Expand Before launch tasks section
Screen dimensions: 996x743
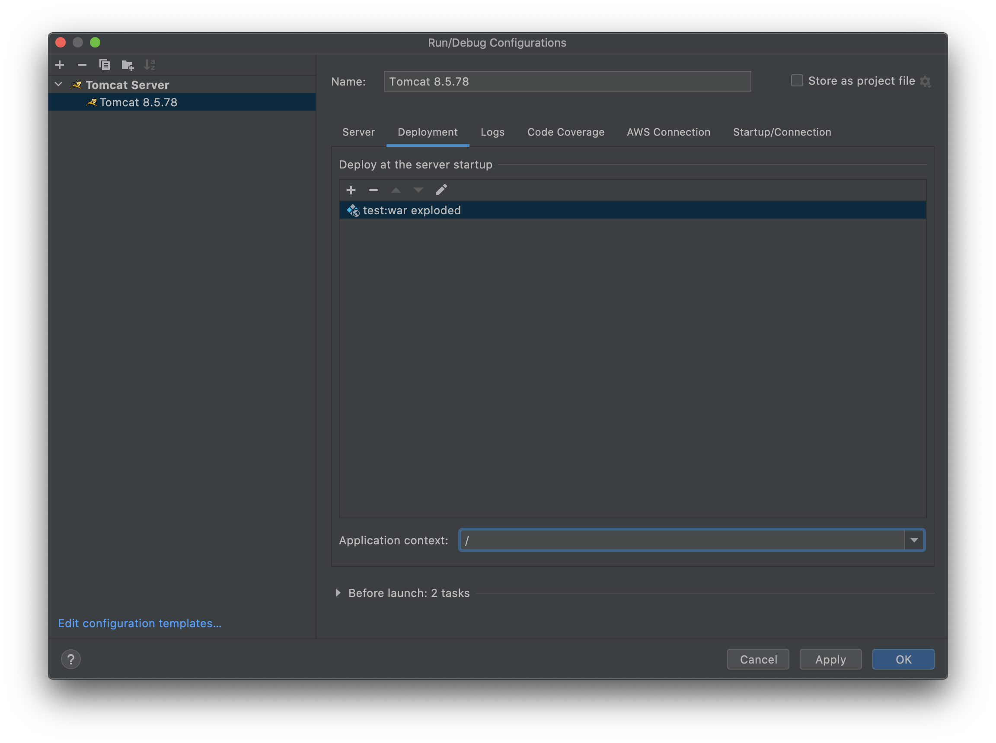point(338,593)
